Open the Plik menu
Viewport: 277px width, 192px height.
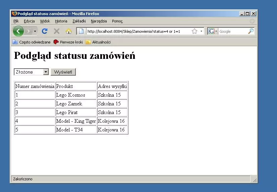pos(16,21)
